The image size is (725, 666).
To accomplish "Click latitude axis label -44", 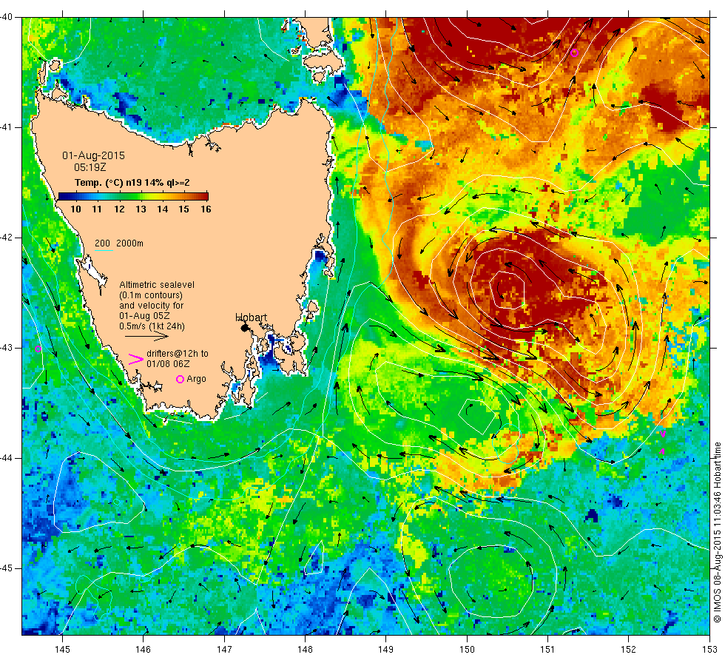I will (7, 458).
